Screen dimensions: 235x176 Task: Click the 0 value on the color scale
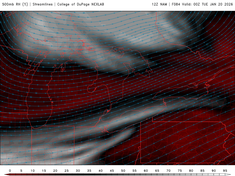pos(10,171)
